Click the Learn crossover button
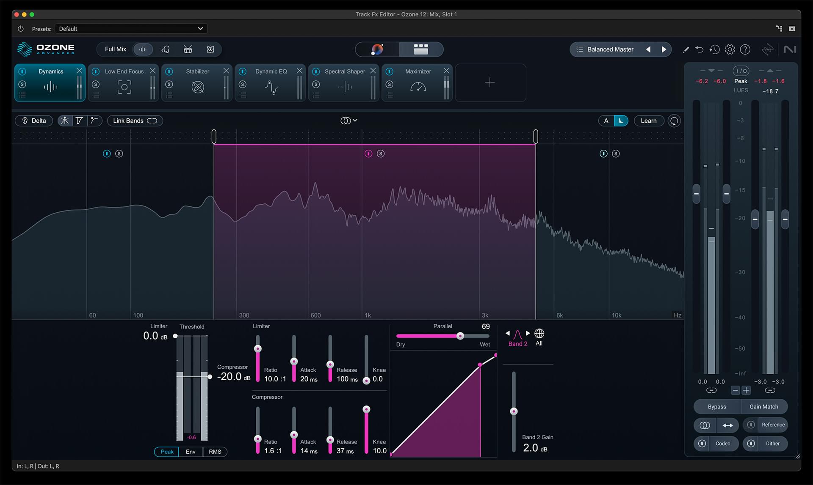Image resolution: width=813 pixels, height=485 pixels. pos(648,121)
